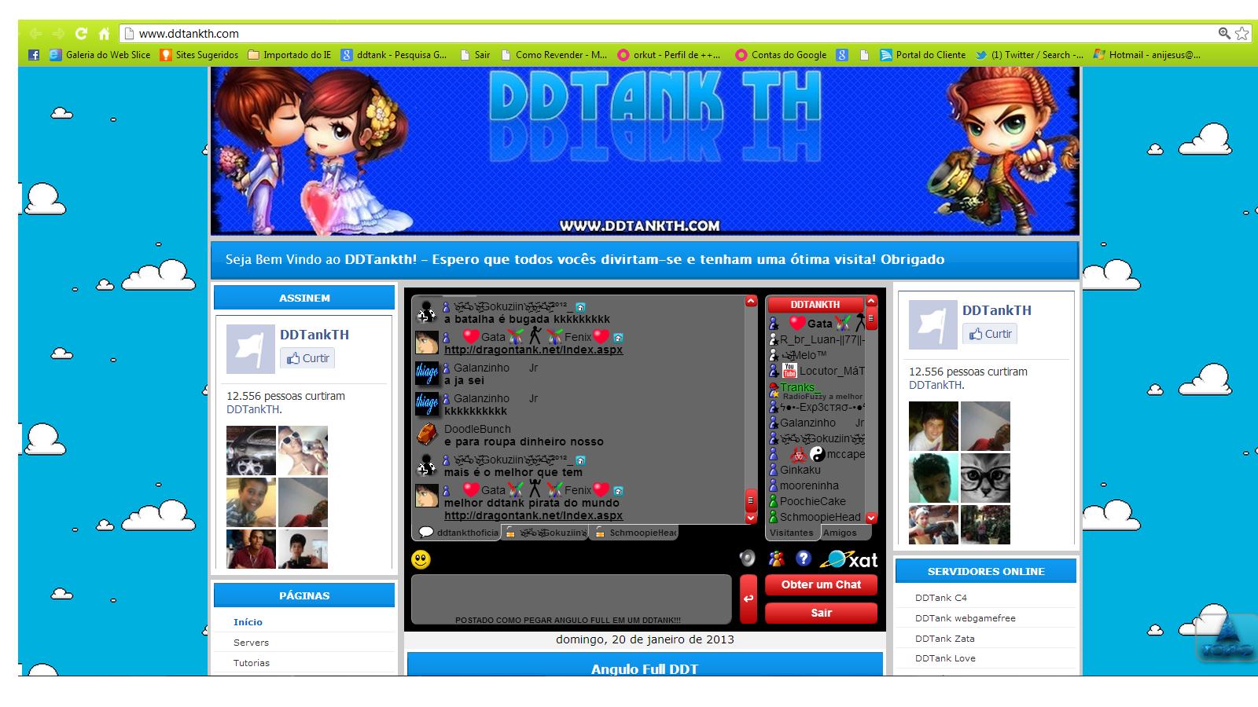
Task: Open the Gokuziin private chat tab
Action: tap(545, 533)
